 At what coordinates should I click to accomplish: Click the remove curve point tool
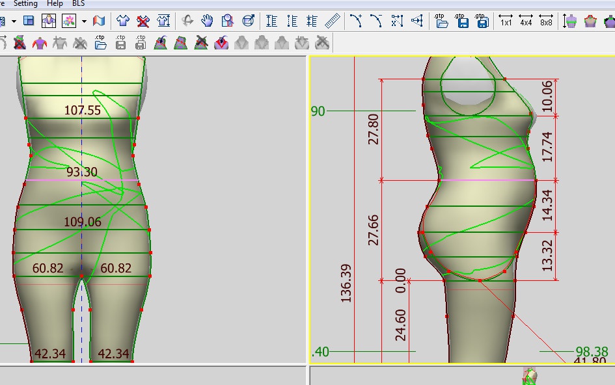(376, 21)
